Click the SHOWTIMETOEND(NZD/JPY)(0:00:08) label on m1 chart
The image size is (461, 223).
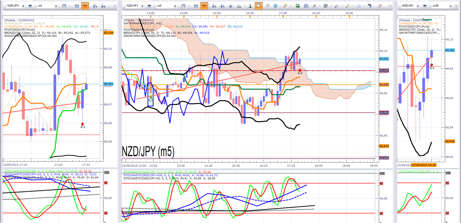pos(31,36)
